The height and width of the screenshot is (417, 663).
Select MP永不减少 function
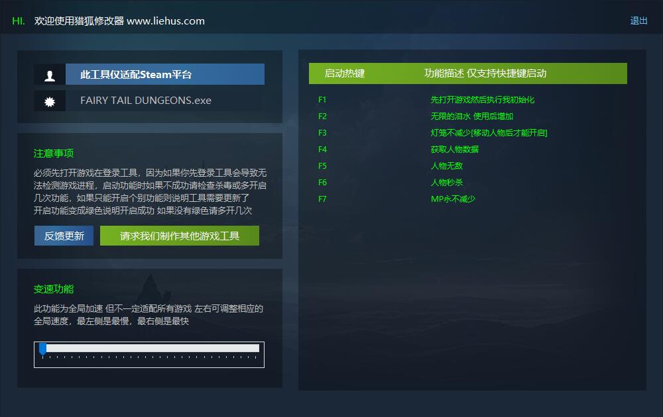(453, 199)
